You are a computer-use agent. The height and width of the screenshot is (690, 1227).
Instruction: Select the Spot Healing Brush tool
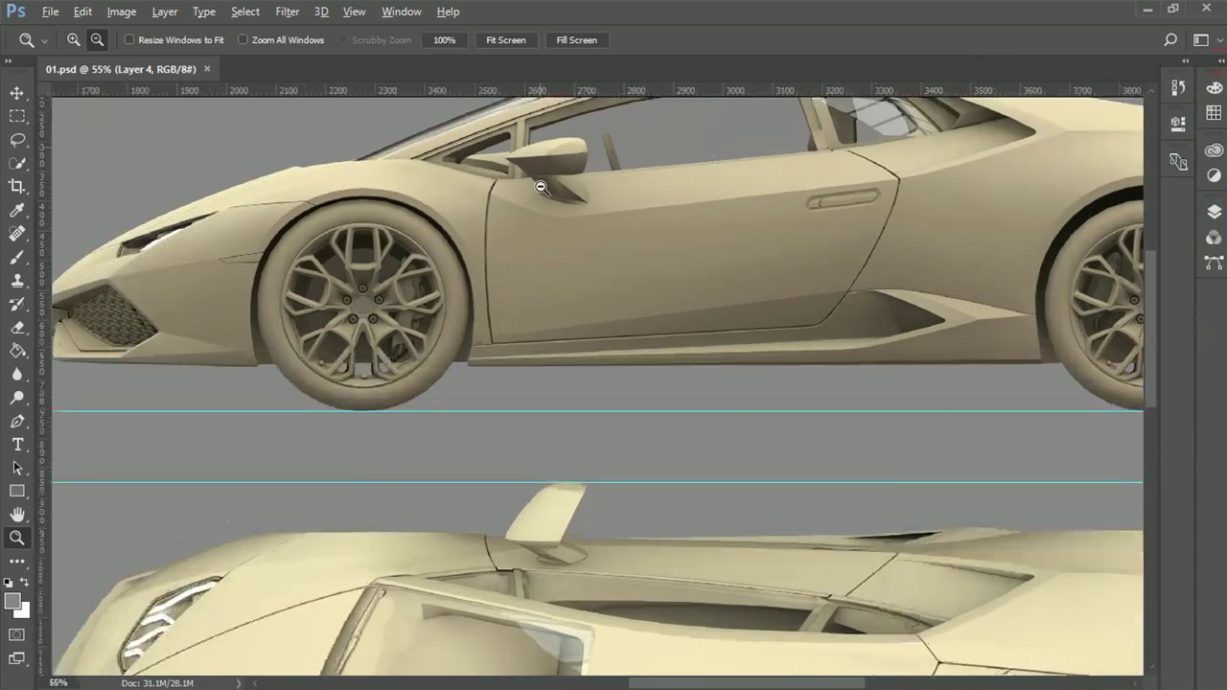tap(17, 234)
